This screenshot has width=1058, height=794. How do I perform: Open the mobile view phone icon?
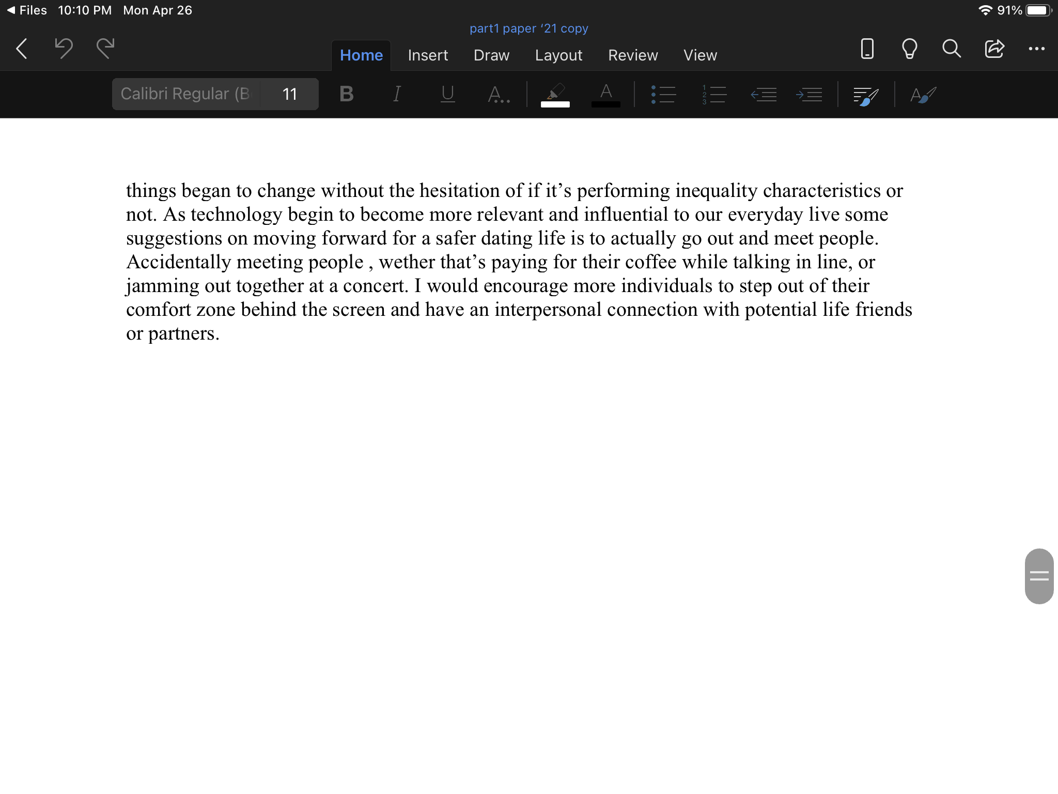[867, 49]
